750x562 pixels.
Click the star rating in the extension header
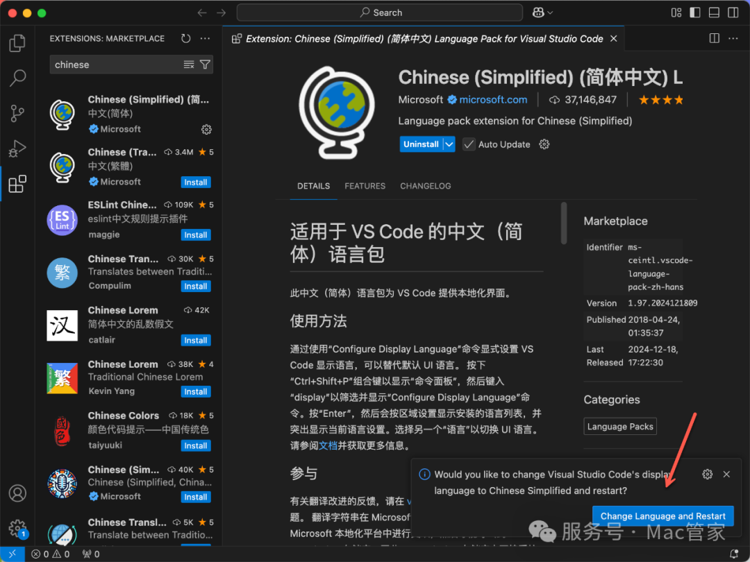tap(661, 100)
